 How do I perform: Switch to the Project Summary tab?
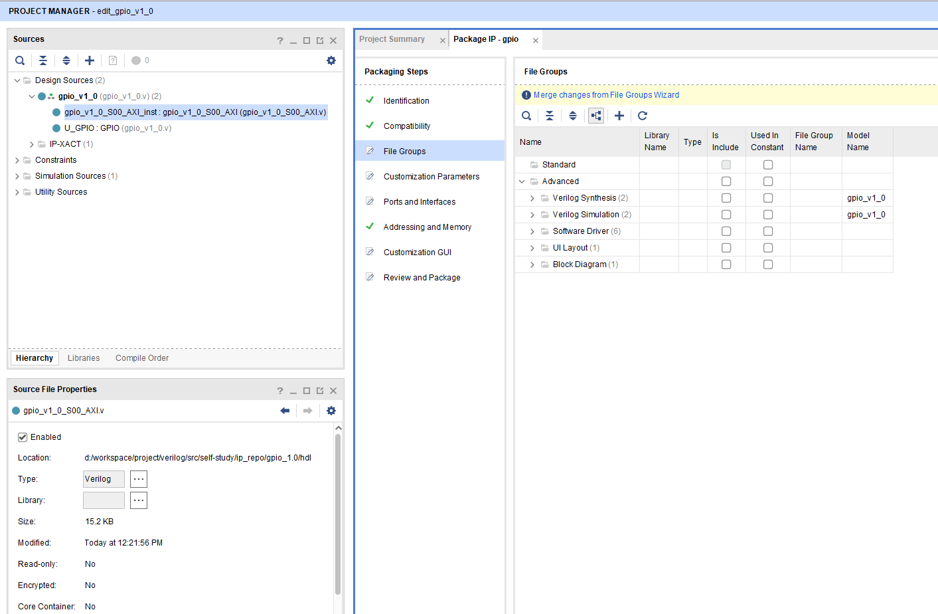(x=392, y=39)
